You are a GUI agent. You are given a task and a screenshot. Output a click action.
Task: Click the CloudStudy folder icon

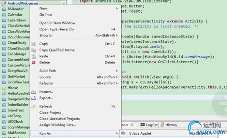click(4, 43)
